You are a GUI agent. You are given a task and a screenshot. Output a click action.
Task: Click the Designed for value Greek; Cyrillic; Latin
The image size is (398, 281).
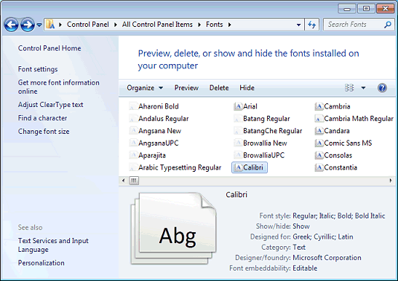click(x=323, y=237)
